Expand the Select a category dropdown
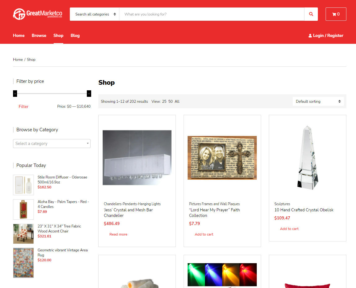This screenshot has width=356, height=288. [52, 144]
